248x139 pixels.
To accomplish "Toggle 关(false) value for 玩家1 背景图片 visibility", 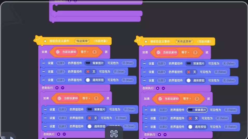I will click(229, 63).
